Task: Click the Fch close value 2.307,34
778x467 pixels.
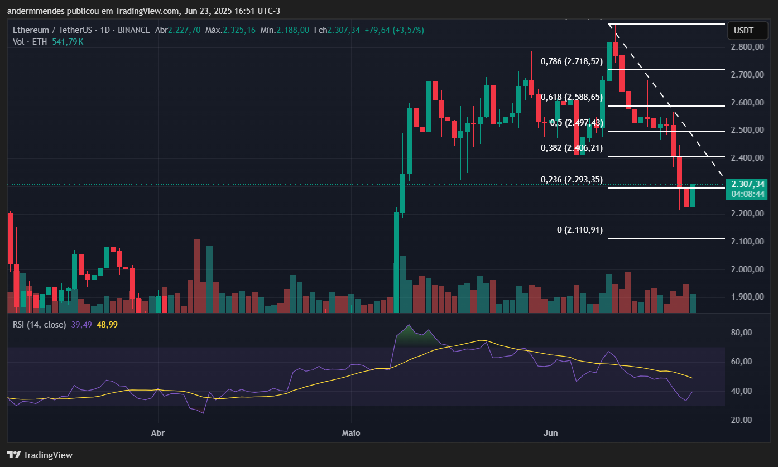Action: point(344,30)
